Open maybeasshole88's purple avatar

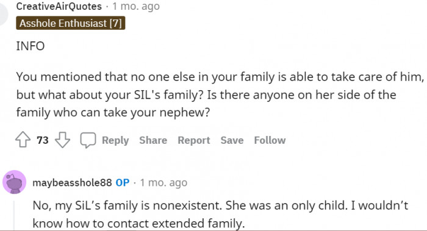15,182
